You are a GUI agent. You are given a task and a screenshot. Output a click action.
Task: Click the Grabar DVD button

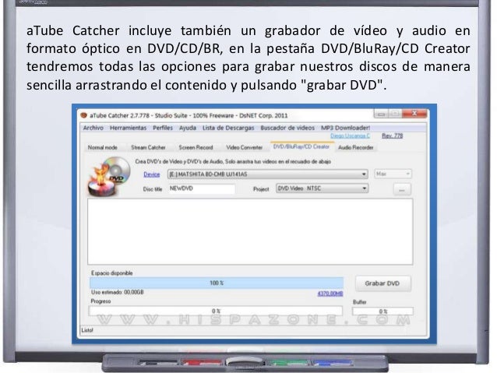382,283
